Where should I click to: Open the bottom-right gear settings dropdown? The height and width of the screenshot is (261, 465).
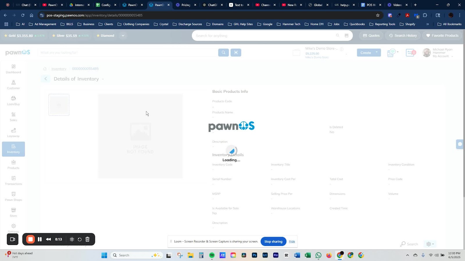click(430, 244)
